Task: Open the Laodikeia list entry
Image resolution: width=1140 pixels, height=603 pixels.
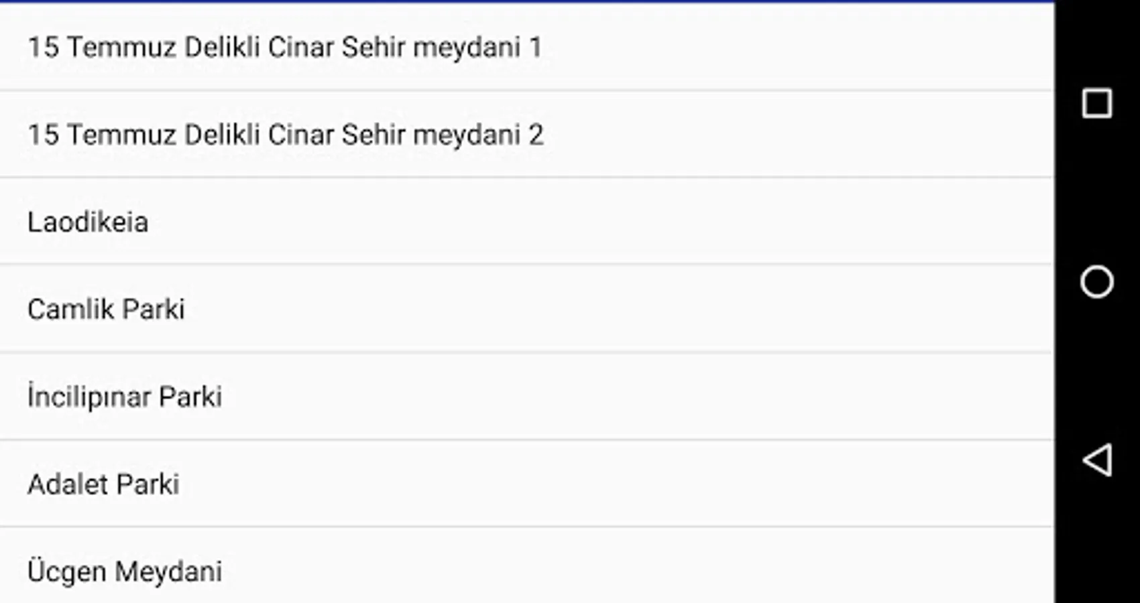Action: 527,221
